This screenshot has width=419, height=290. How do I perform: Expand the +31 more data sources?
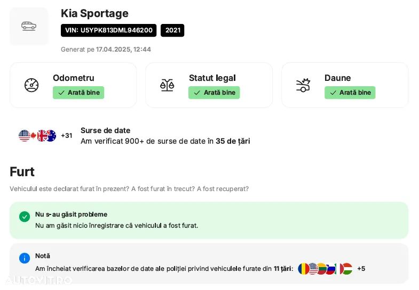[x=67, y=136]
